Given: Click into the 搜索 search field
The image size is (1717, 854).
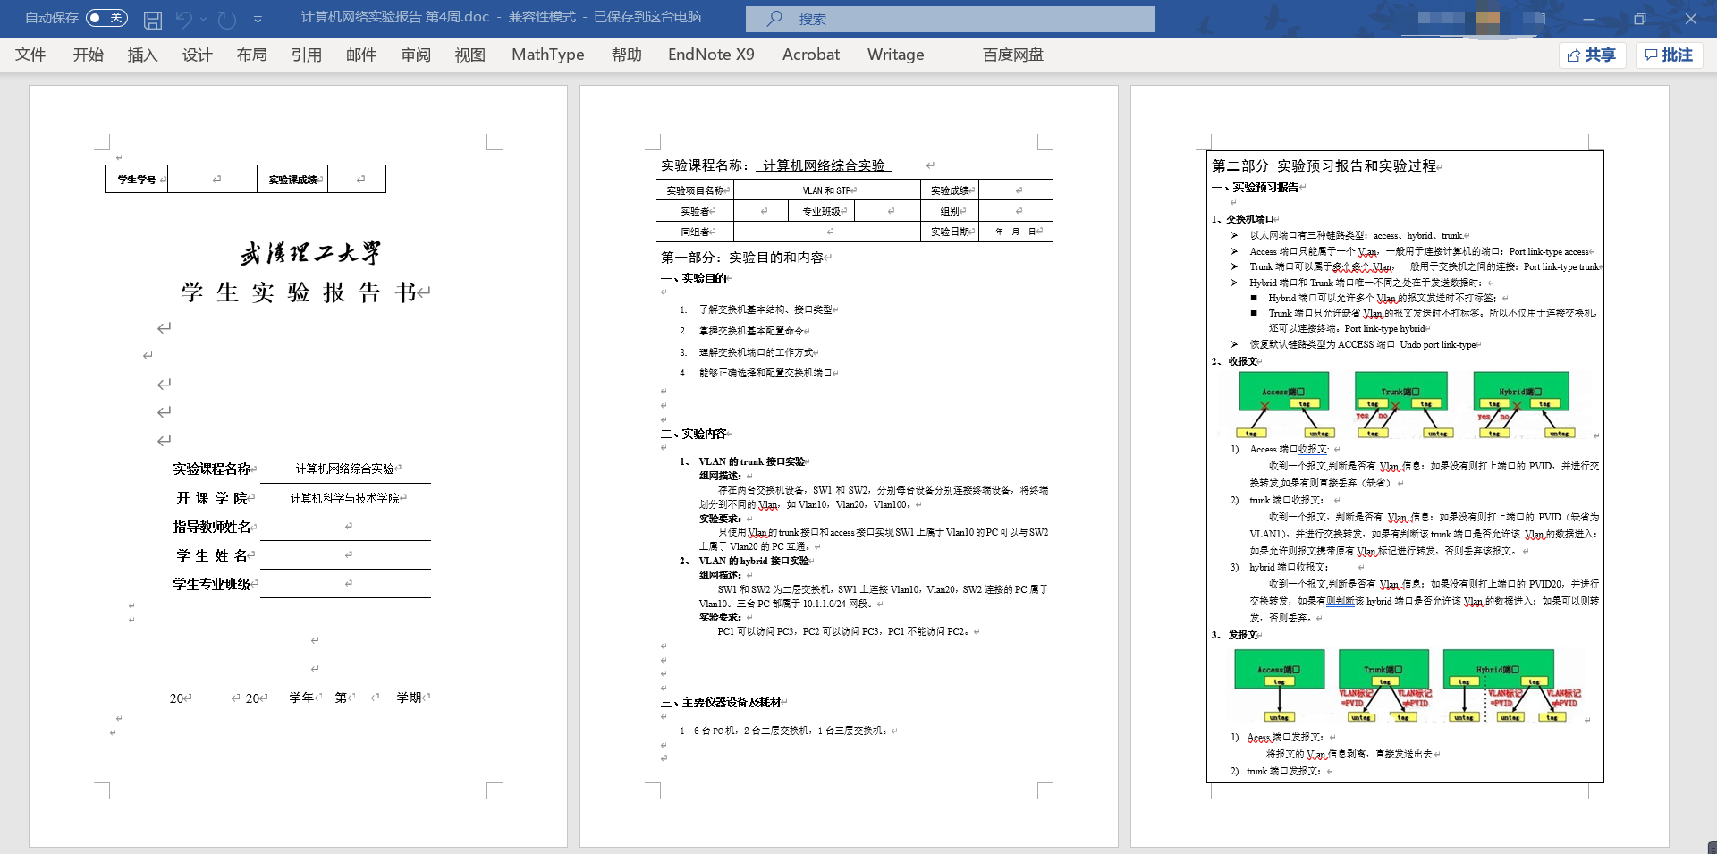Looking at the screenshot, I should tap(966, 19).
